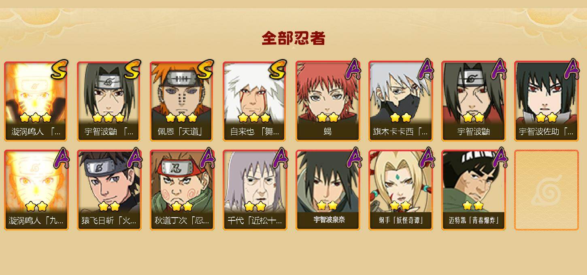Viewport: 587px width, 275px height.
Task: Open the 猿飞日斩 ninja card
Action: 109,190
